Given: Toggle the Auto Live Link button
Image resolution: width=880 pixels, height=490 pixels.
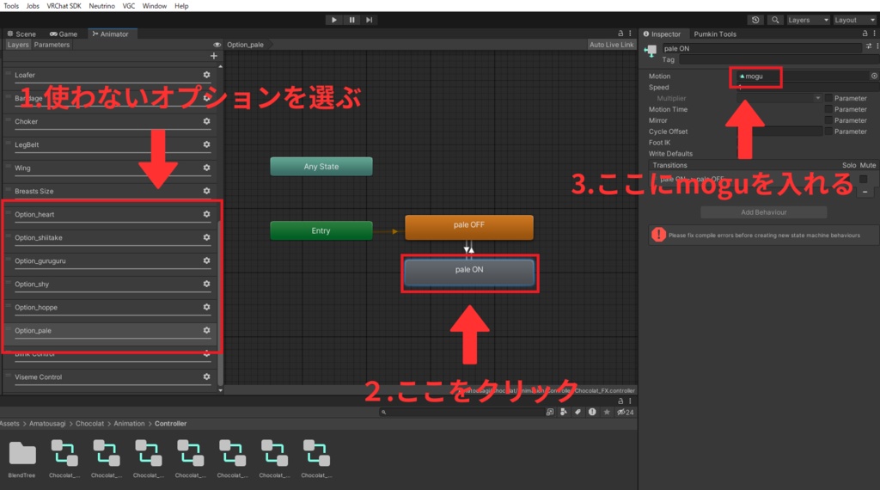Looking at the screenshot, I should (611, 45).
